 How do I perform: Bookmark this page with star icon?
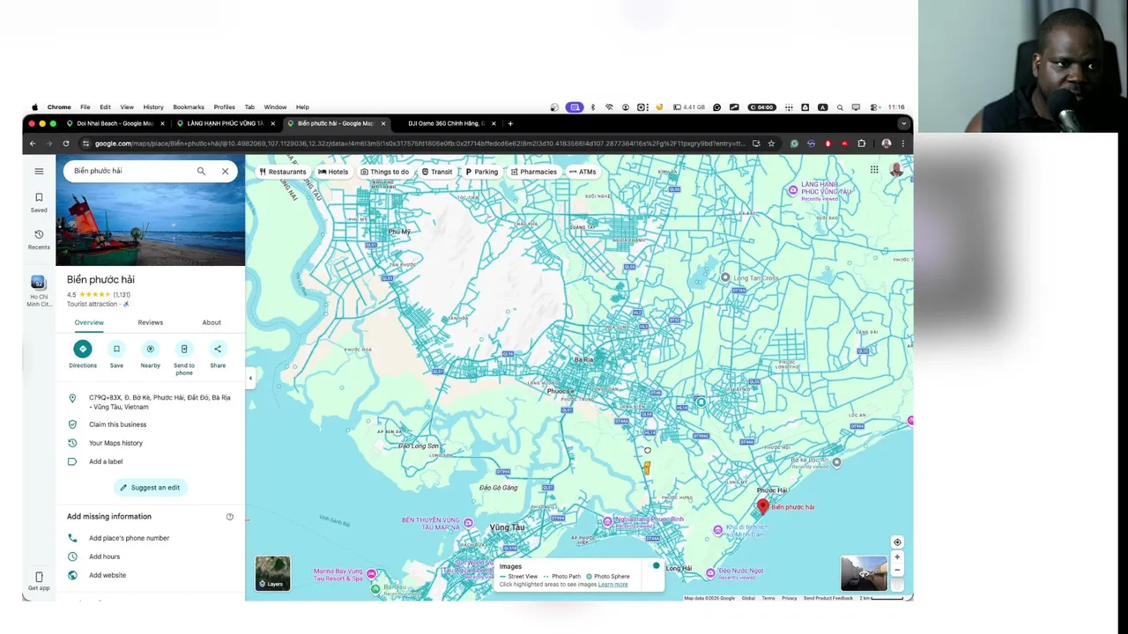point(771,144)
